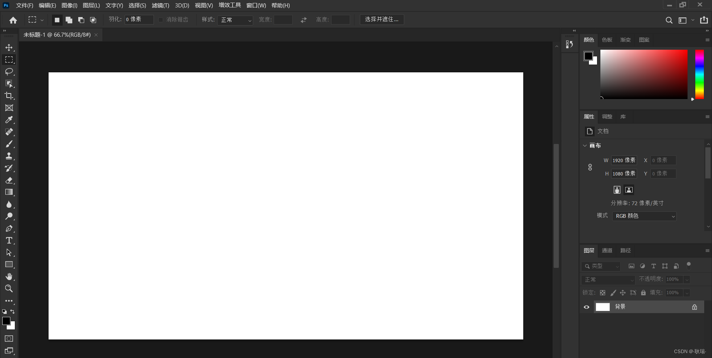
Task: Select the Crop tool
Action: [x=9, y=96]
